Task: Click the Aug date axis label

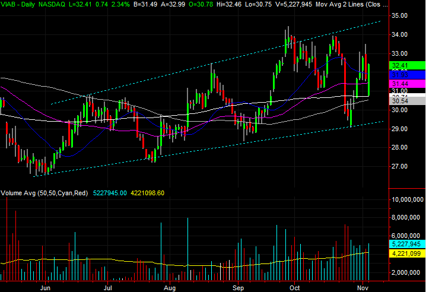Action: point(170,288)
